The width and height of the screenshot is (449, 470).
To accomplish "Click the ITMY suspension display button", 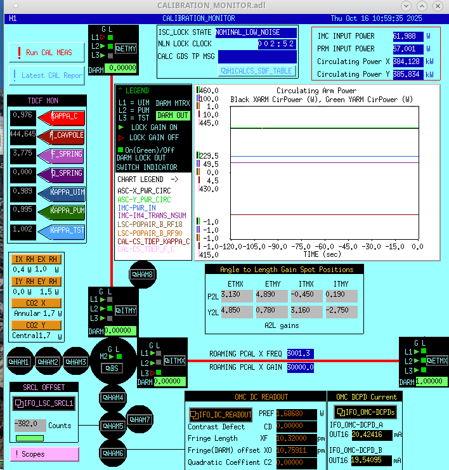I will pos(126,310).
